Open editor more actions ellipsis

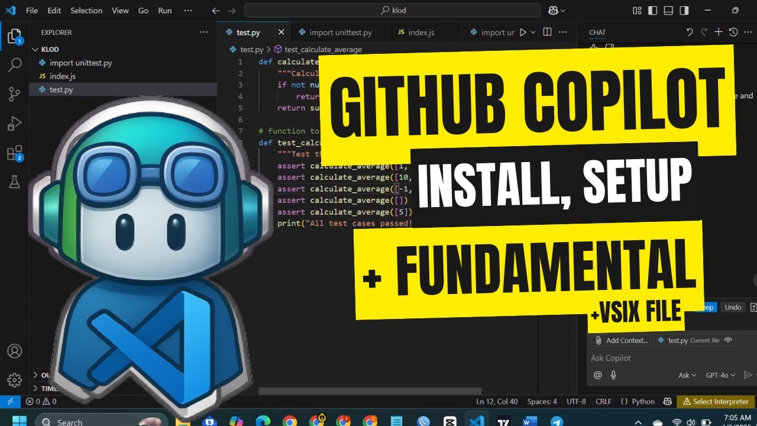click(x=564, y=32)
